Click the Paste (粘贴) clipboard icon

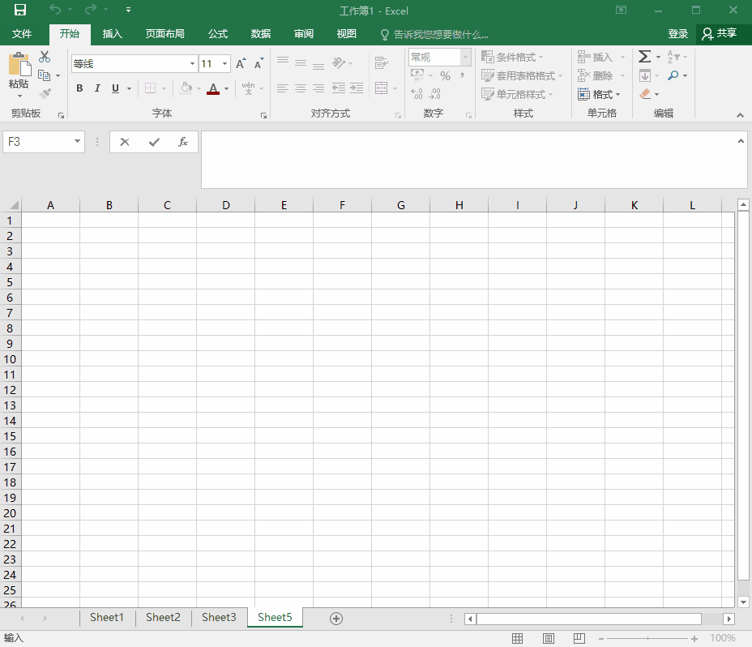(19, 65)
